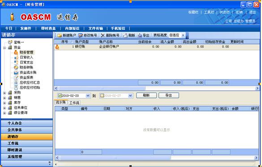Collapse the 资金 tree node
Image resolution: width=262 pixels, height=167 pixels.
pyautogui.click(x=4, y=48)
